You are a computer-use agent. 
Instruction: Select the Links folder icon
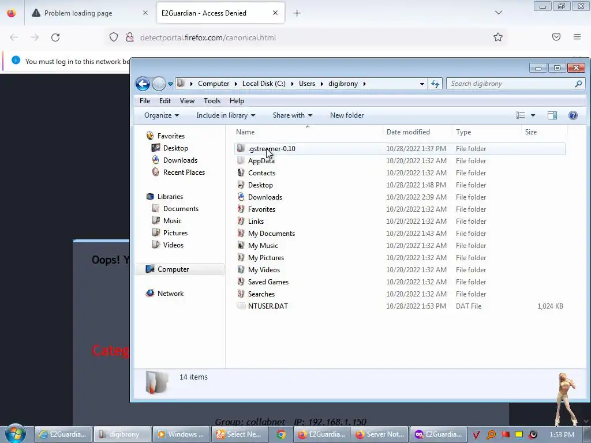tap(241, 221)
